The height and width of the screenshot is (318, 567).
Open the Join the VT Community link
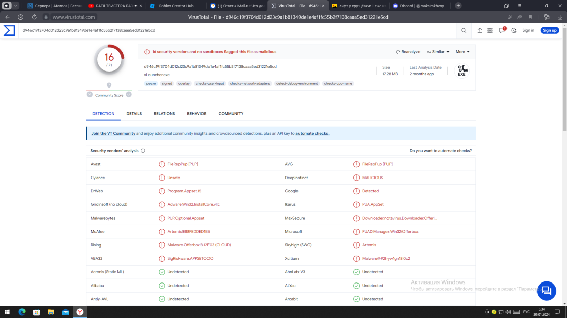[x=113, y=133]
